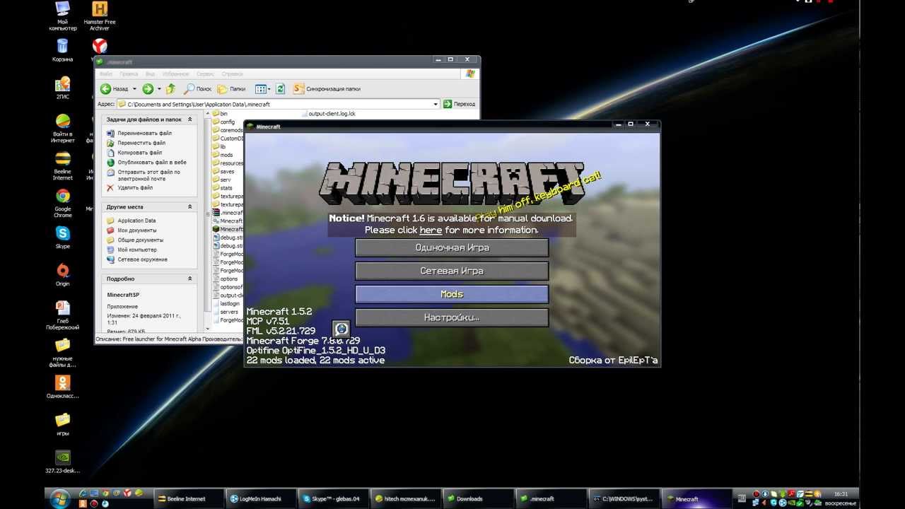Open the Избранное menu in Explorer
905x509 pixels.
[x=175, y=74]
